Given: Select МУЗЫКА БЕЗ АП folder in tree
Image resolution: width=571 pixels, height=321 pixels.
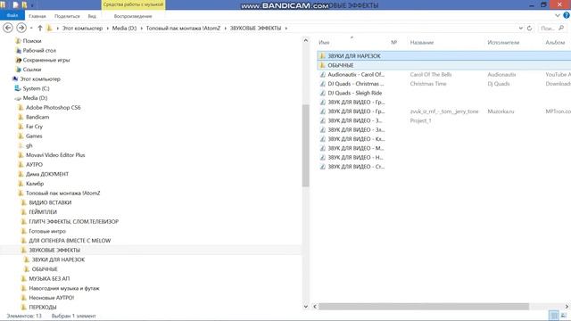Looking at the screenshot, I should click(49, 278).
